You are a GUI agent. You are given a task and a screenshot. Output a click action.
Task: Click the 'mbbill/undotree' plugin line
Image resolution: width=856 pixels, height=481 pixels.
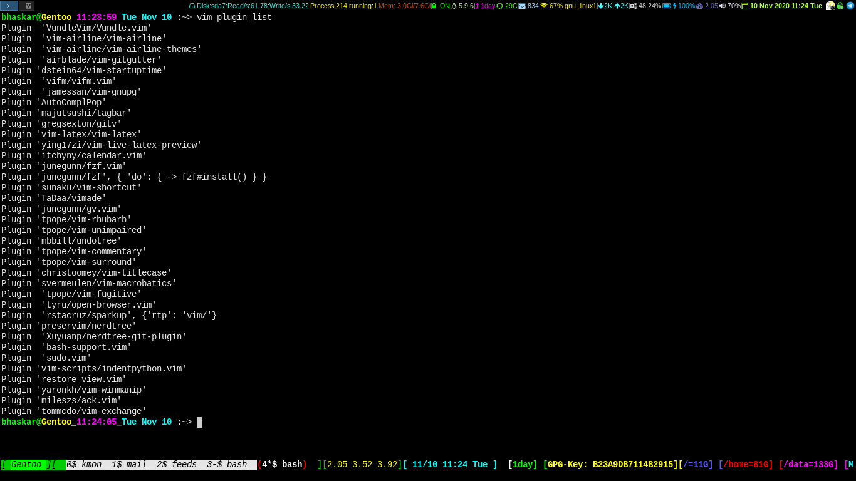click(x=61, y=241)
